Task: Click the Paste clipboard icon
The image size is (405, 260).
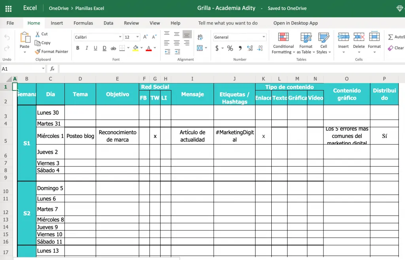Action: point(25,38)
